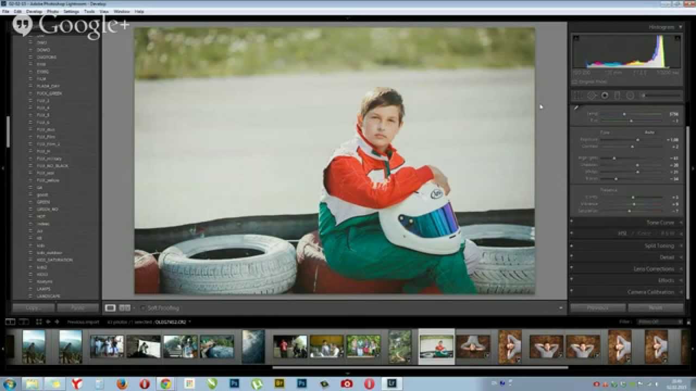Hide the top module picker arrow
Image resolution: width=696 pixels, height=391 pixels.
[x=347, y=18]
